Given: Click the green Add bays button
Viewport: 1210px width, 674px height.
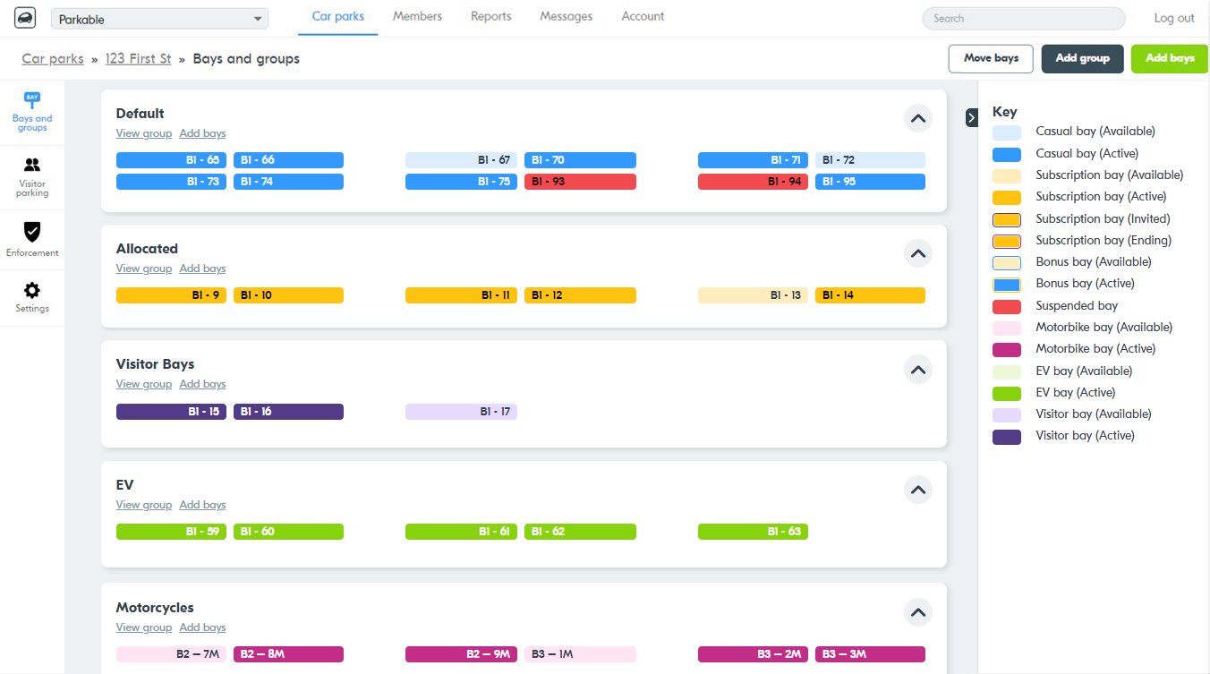Looking at the screenshot, I should pyautogui.click(x=1170, y=58).
